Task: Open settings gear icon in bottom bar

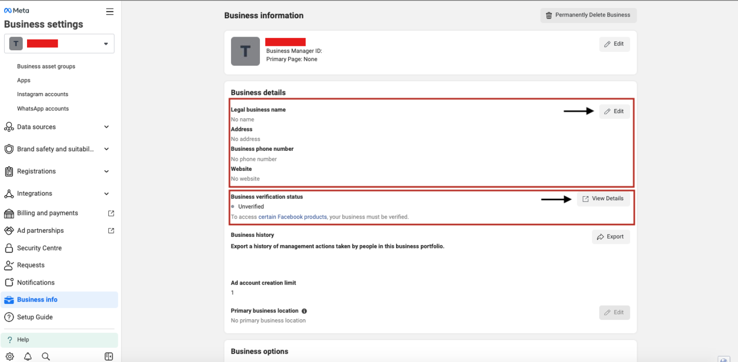Action: tap(10, 357)
